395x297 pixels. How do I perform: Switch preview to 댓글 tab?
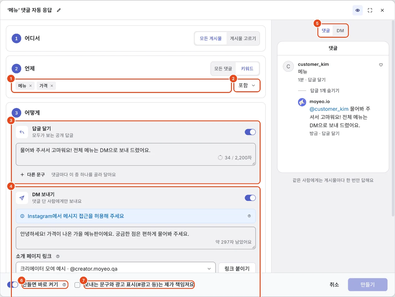coord(326,31)
